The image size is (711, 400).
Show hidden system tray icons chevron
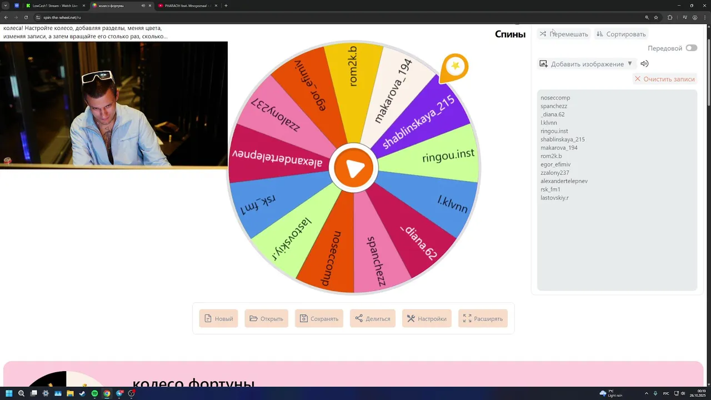pyautogui.click(x=647, y=393)
